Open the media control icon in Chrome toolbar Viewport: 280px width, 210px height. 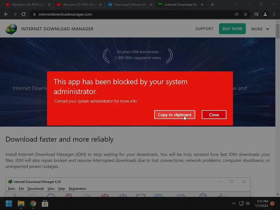click(x=256, y=14)
